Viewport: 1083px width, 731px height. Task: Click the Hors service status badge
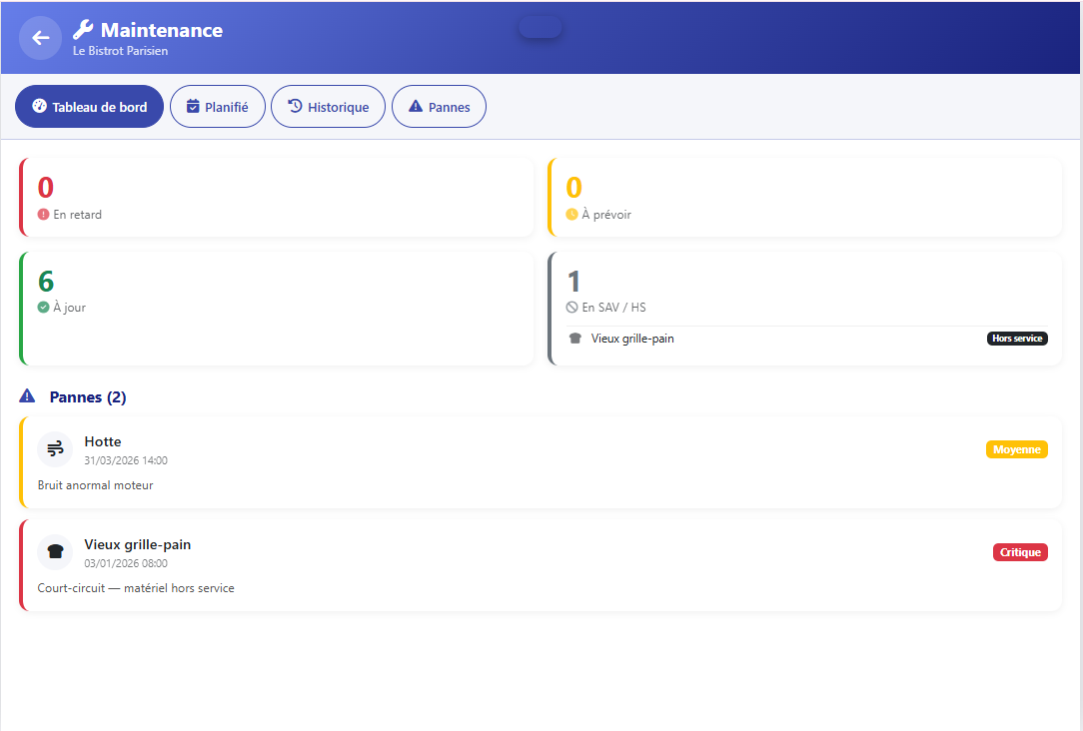coord(1017,339)
